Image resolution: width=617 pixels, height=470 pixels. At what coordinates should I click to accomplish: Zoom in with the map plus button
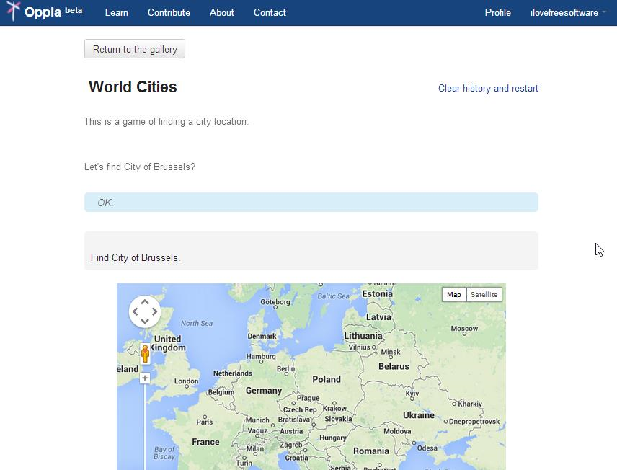pos(145,378)
